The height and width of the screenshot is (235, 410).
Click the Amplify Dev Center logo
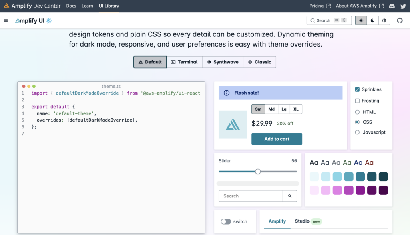(32, 6)
